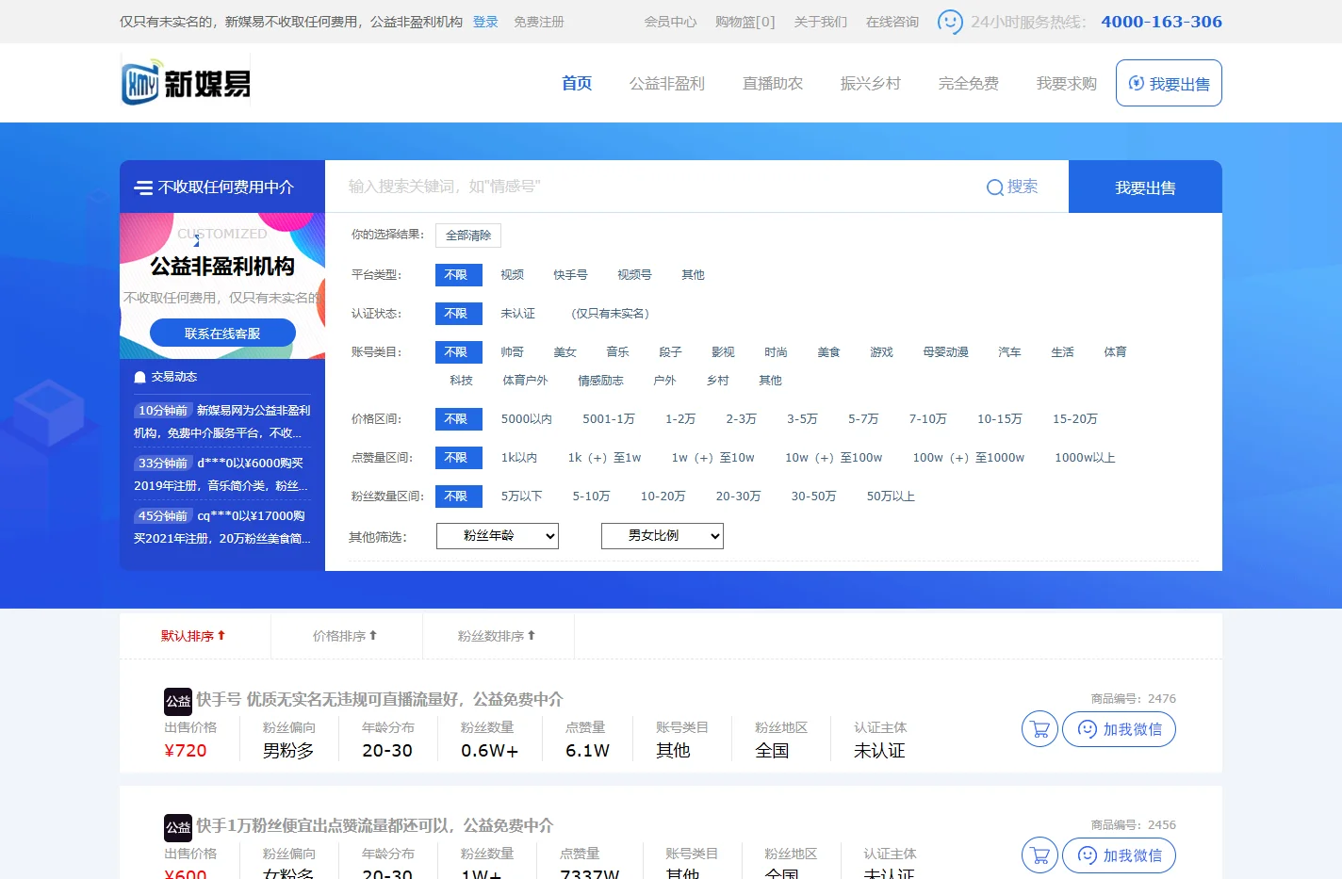Select 体育户外 account category
The height and width of the screenshot is (879, 1342).
525,381
